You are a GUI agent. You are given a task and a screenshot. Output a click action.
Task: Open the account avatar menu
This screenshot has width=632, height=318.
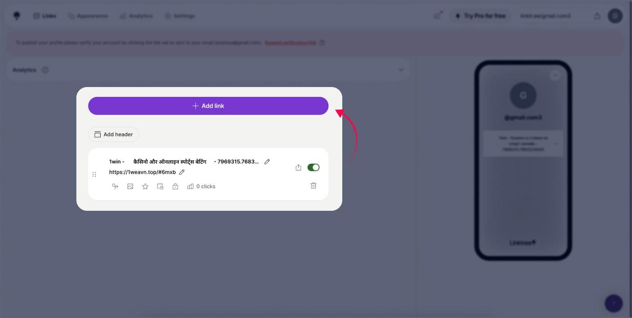[615, 16]
